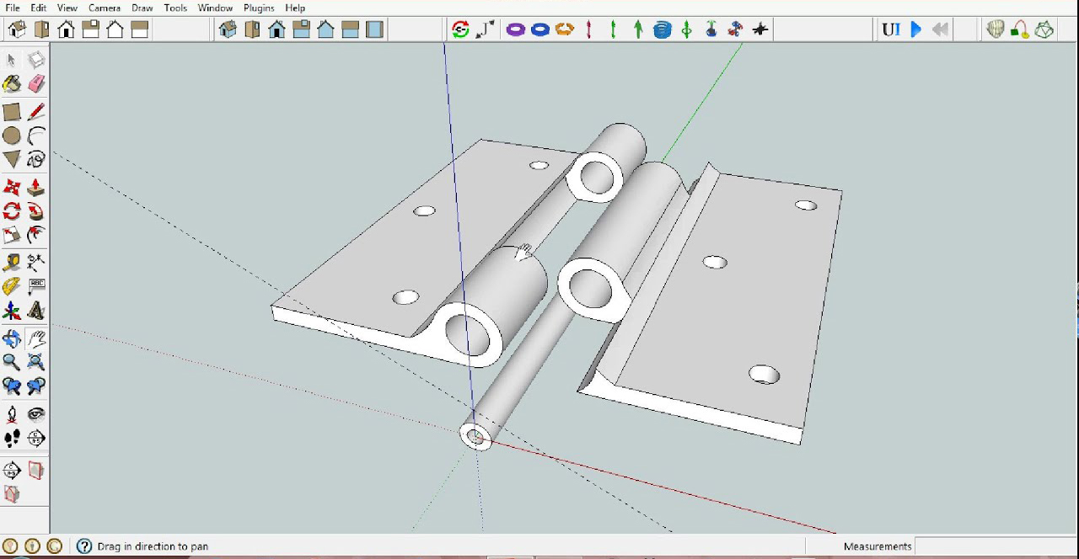Select the Walk tool
Viewport: 1079px width, 559px height.
11,438
